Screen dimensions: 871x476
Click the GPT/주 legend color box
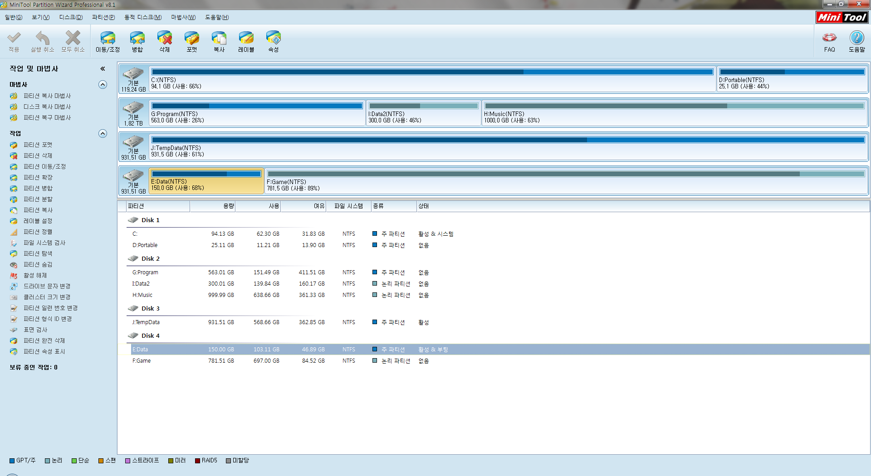[12, 461]
